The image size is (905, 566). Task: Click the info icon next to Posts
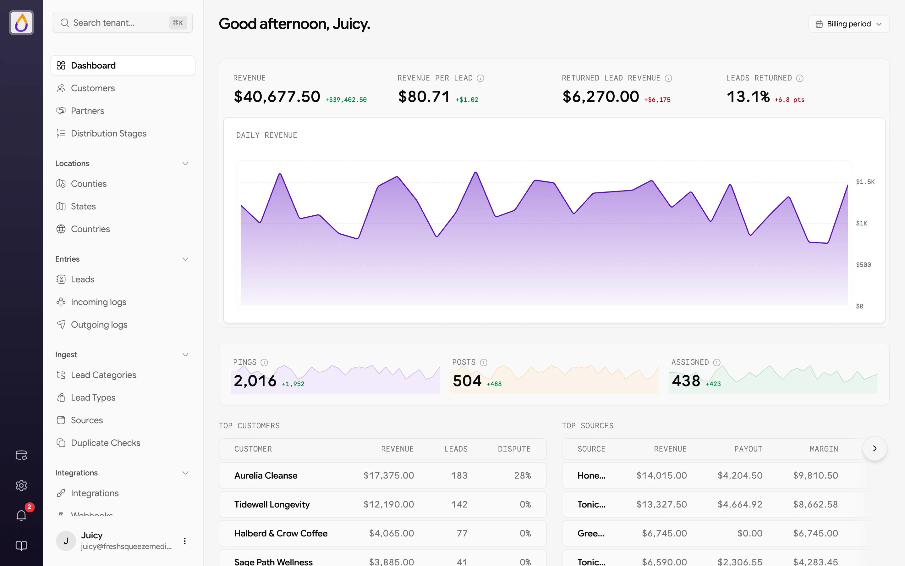tap(484, 362)
